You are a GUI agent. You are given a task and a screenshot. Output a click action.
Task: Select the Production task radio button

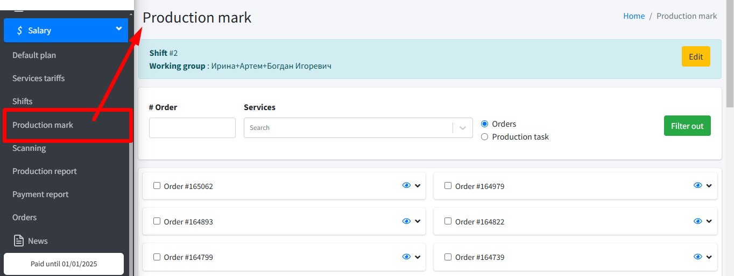(484, 137)
